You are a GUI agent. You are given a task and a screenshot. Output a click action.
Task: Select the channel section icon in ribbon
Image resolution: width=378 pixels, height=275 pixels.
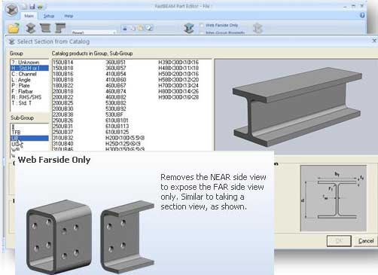[45, 28]
